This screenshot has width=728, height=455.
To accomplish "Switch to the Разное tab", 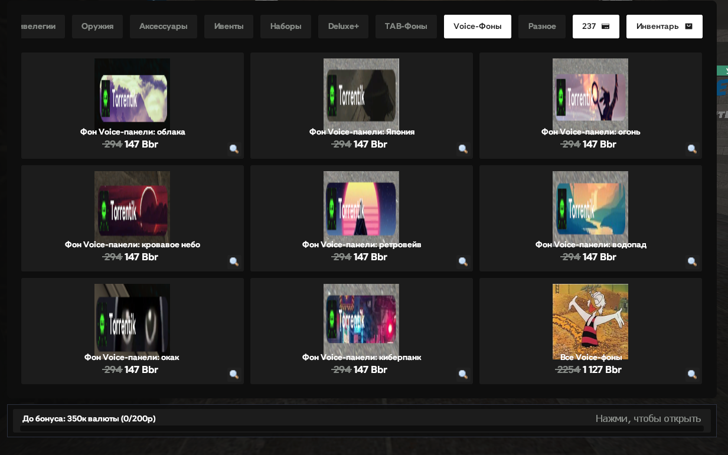I will point(542,27).
